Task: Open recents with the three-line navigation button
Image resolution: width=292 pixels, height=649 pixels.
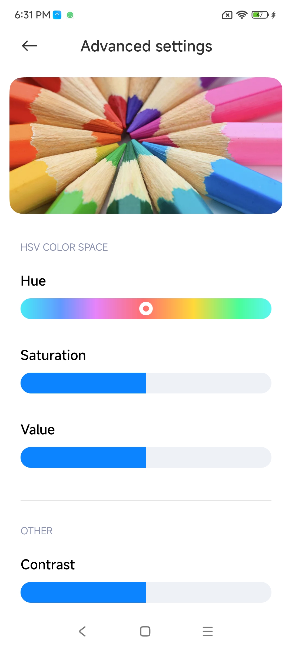Action: pyautogui.click(x=208, y=631)
